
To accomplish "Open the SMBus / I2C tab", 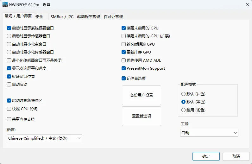I will 62,16.
